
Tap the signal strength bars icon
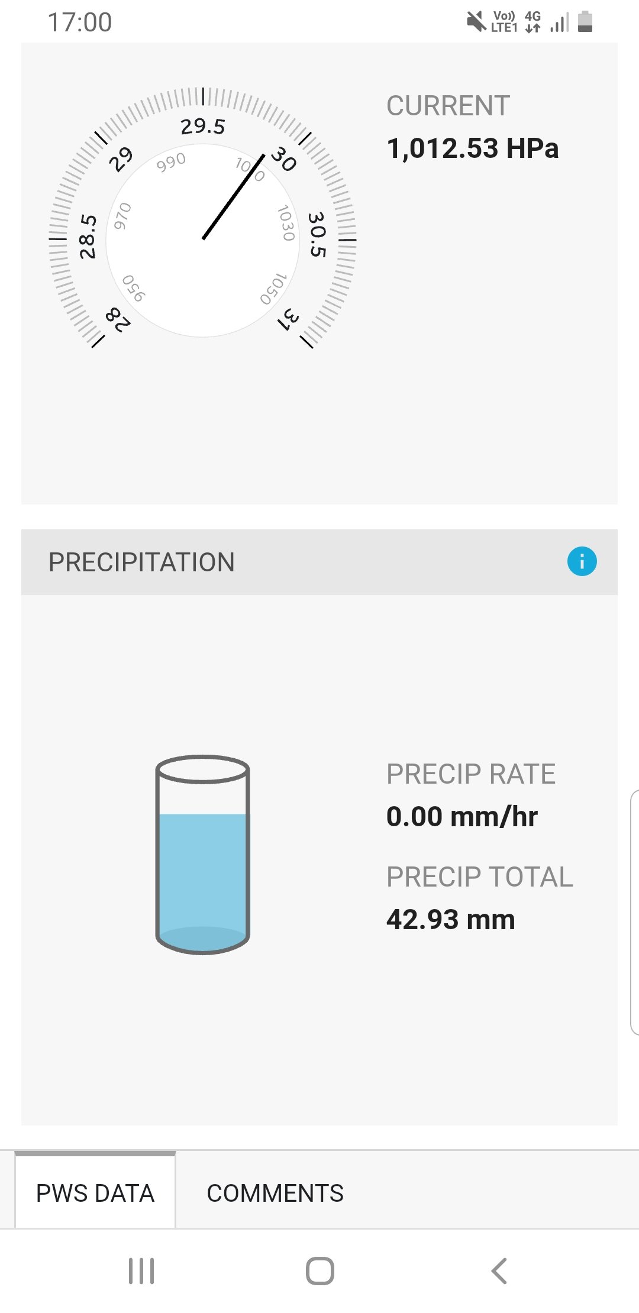tap(559, 22)
